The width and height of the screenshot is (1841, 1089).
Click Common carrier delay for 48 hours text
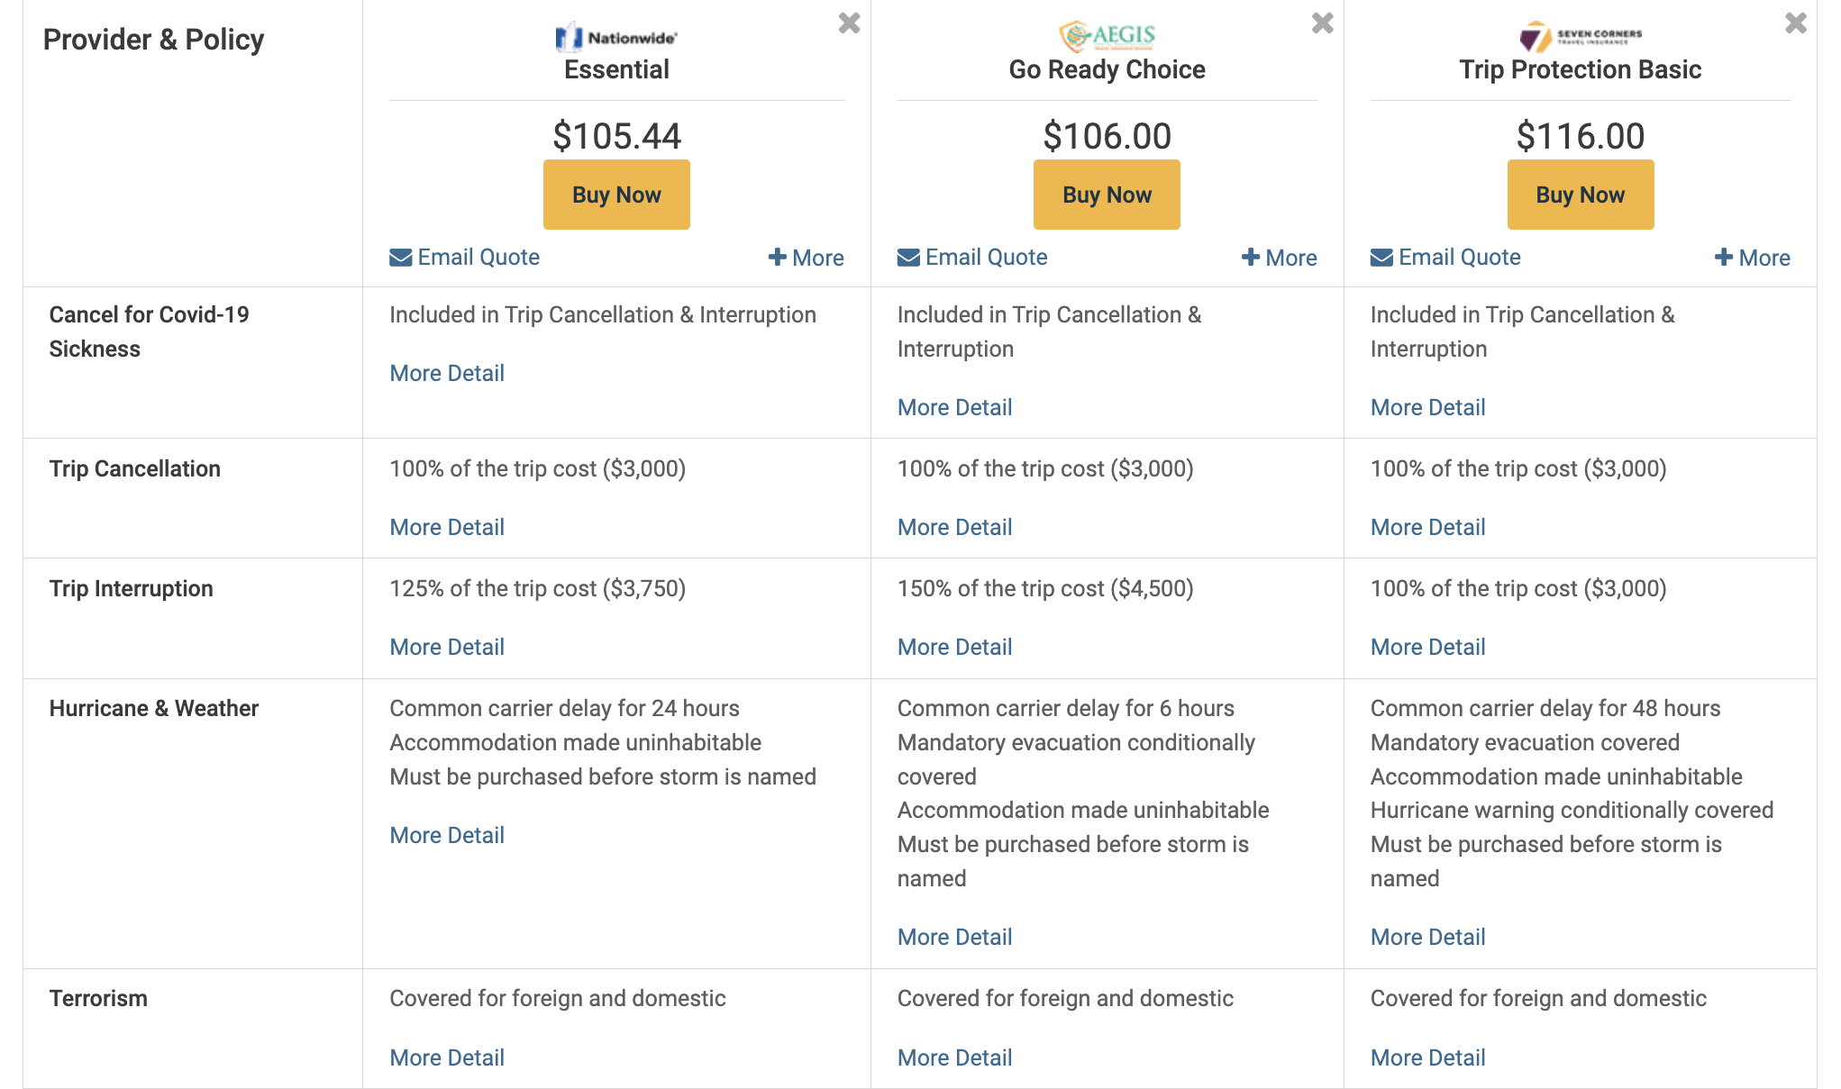click(1545, 708)
